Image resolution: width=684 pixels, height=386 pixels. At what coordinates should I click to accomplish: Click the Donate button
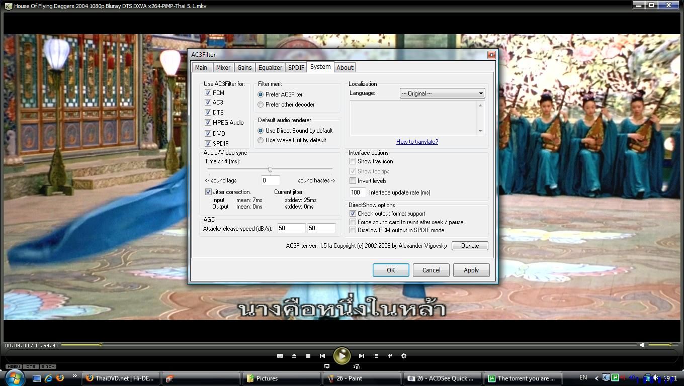pyautogui.click(x=470, y=246)
